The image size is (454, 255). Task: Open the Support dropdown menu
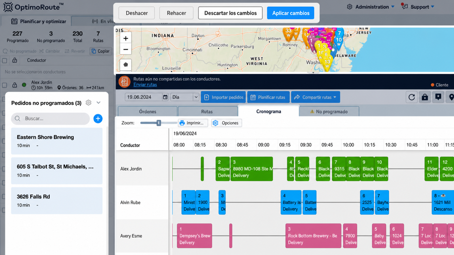pyautogui.click(x=433, y=7)
